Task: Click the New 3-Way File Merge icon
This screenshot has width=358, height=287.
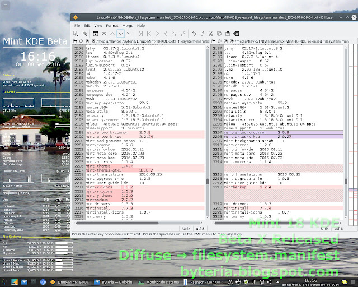Action: 84,34
